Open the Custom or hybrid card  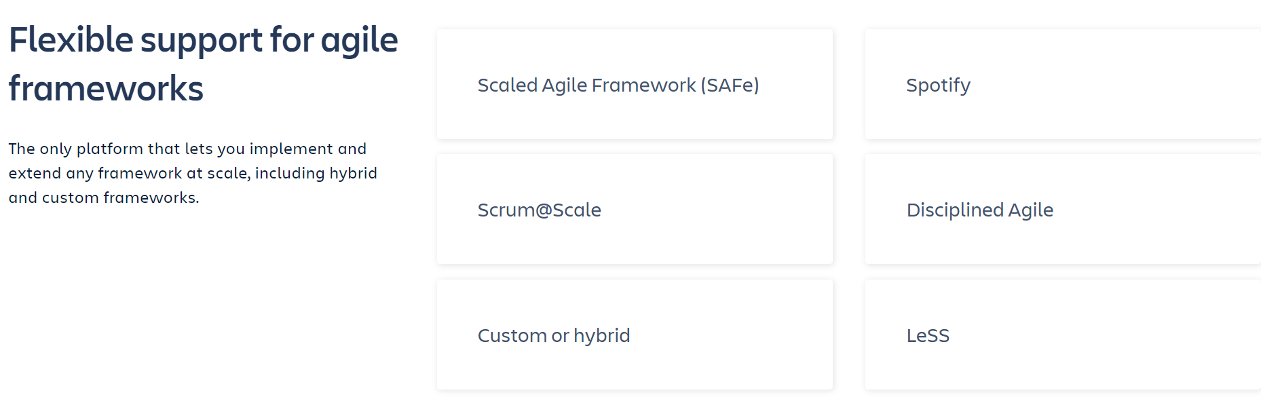point(635,335)
